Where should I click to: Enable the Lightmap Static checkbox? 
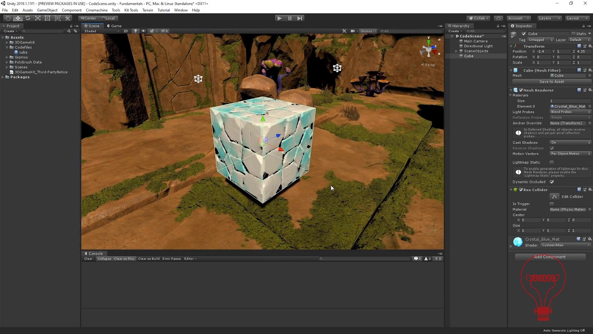(x=551, y=162)
